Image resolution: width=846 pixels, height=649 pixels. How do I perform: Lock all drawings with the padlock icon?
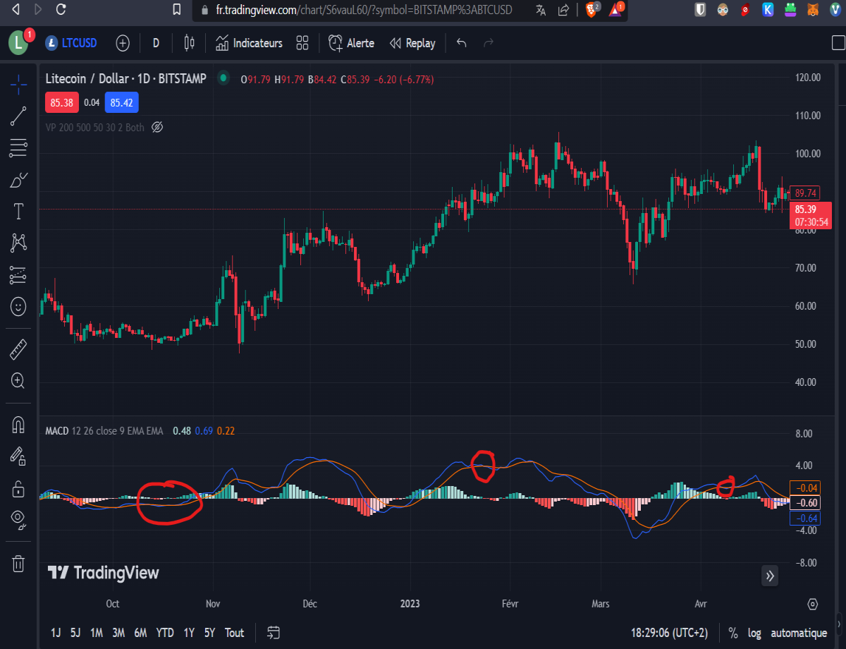[18, 488]
